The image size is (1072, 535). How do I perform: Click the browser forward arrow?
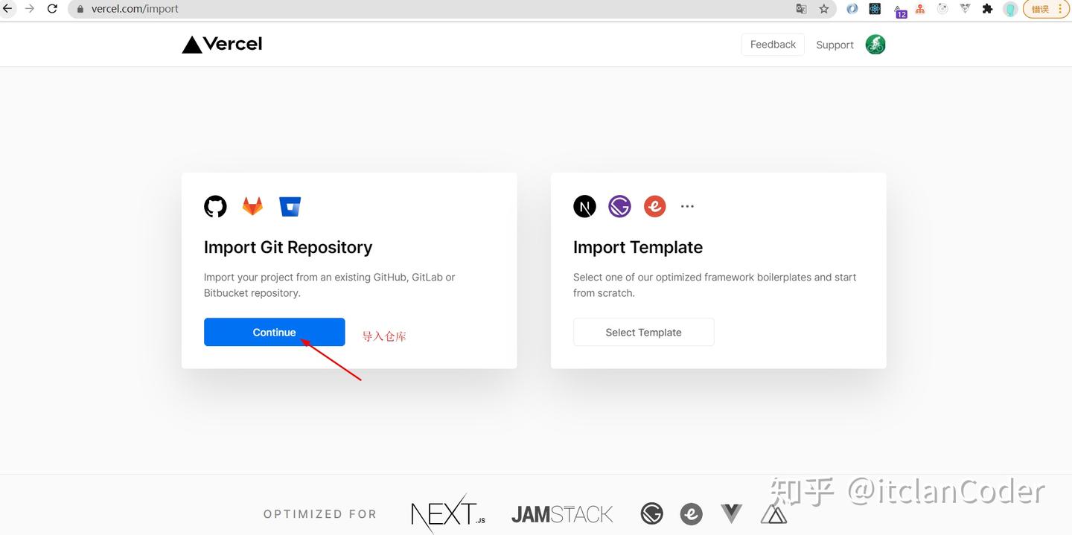pos(30,9)
